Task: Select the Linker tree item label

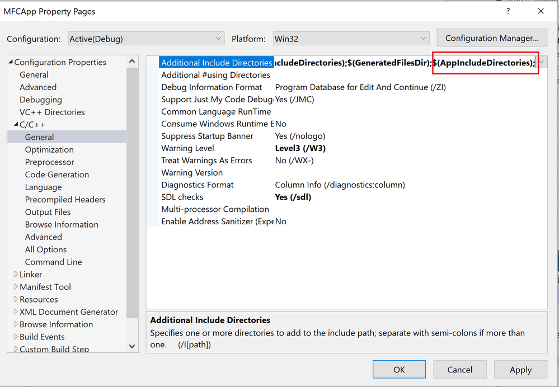Action: [x=31, y=275]
